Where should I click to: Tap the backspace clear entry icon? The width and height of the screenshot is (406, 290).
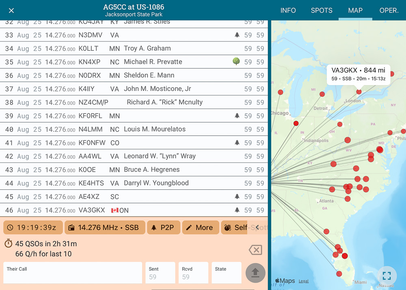coord(255,250)
